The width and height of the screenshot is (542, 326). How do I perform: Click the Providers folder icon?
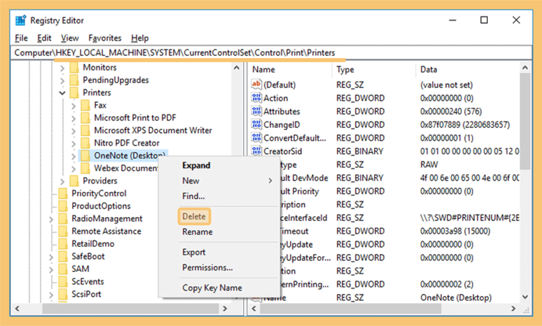click(x=74, y=181)
